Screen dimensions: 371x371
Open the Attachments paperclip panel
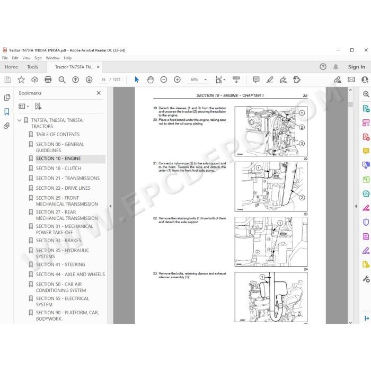[x=7, y=126]
